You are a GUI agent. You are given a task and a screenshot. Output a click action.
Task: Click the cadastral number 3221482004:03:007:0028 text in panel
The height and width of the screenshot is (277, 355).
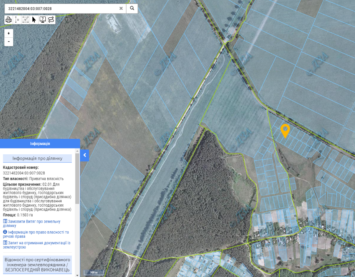(24, 173)
